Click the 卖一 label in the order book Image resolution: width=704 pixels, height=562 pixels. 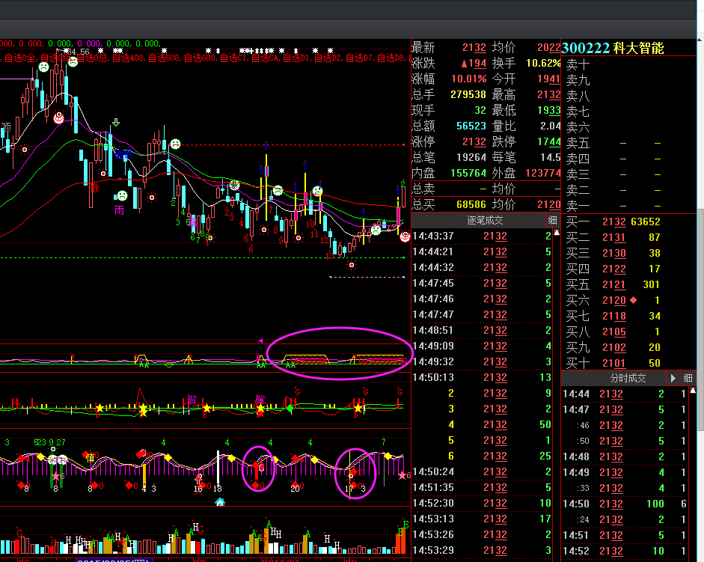[578, 206]
